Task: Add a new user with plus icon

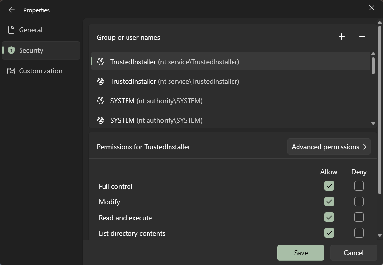Action: [341, 37]
